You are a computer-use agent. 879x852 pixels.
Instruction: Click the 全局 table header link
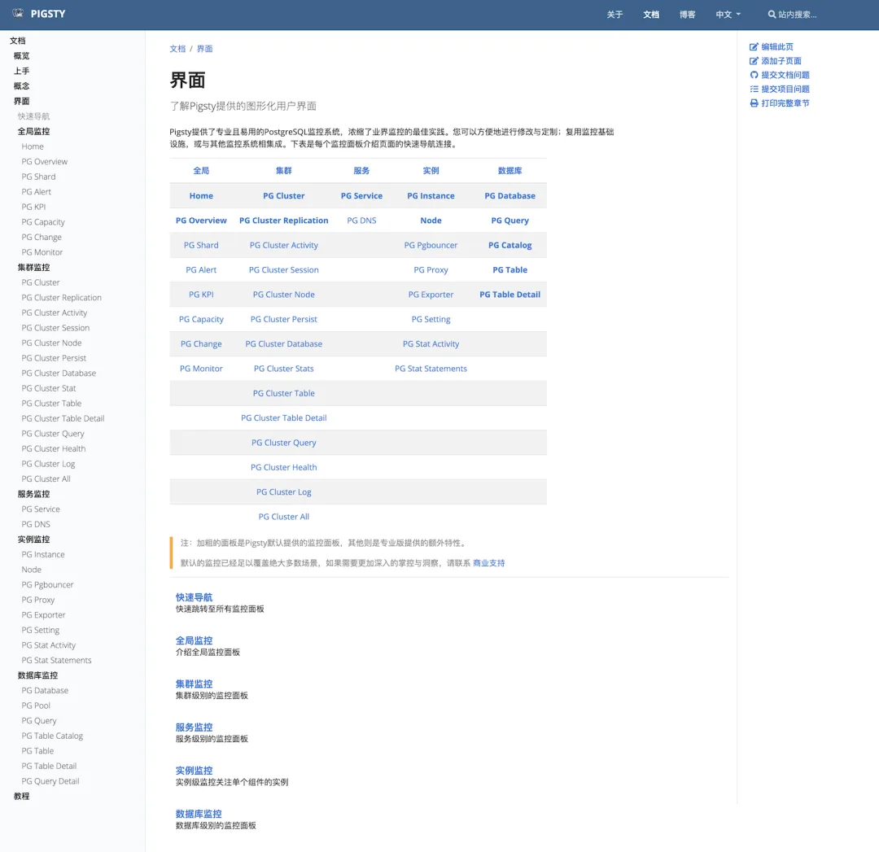201,171
